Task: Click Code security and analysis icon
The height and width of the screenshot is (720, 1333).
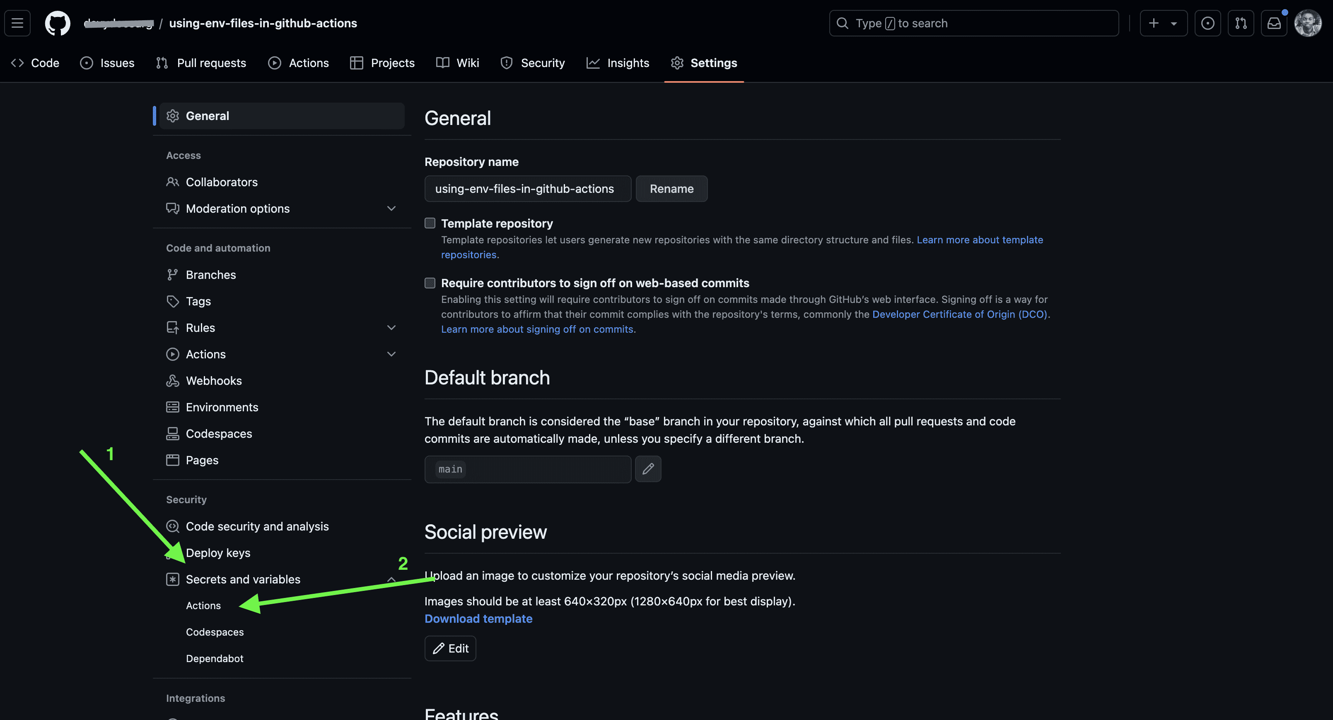Action: tap(172, 526)
